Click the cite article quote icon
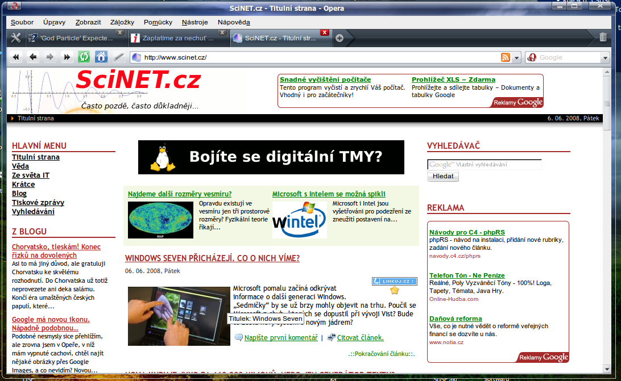The width and height of the screenshot is (621, 381). click(x=332, y=337)
